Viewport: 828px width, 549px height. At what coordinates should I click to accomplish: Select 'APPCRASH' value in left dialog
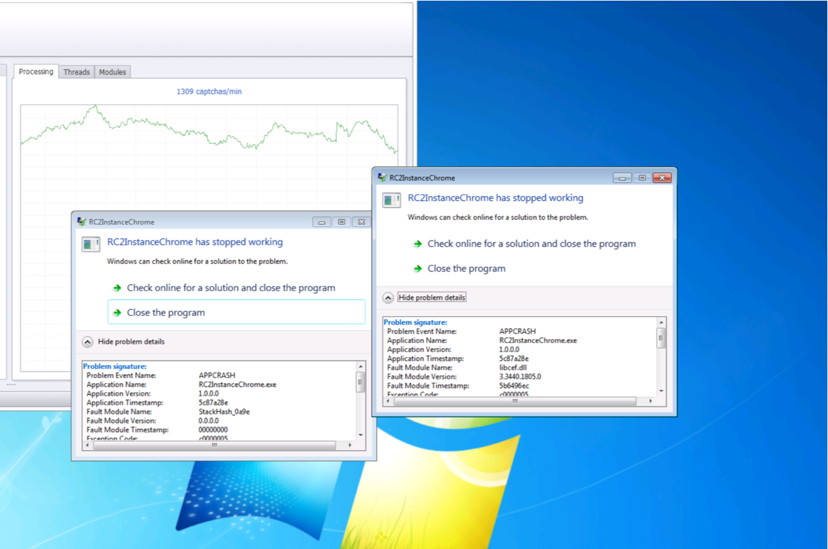217,376
